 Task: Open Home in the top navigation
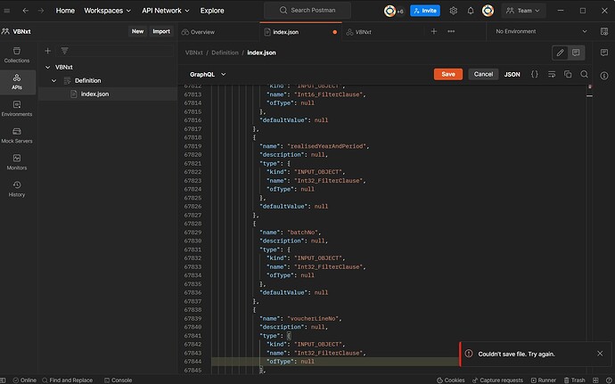pos(65,11)
